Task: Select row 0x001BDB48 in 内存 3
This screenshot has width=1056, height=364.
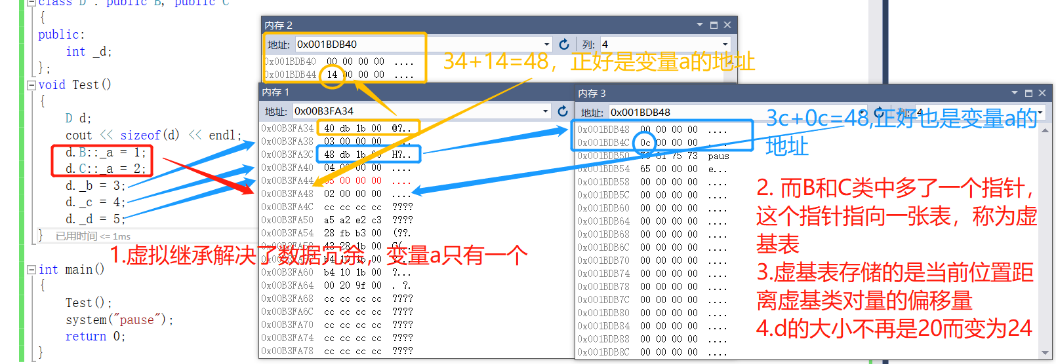Action: (x=653, y=130)
